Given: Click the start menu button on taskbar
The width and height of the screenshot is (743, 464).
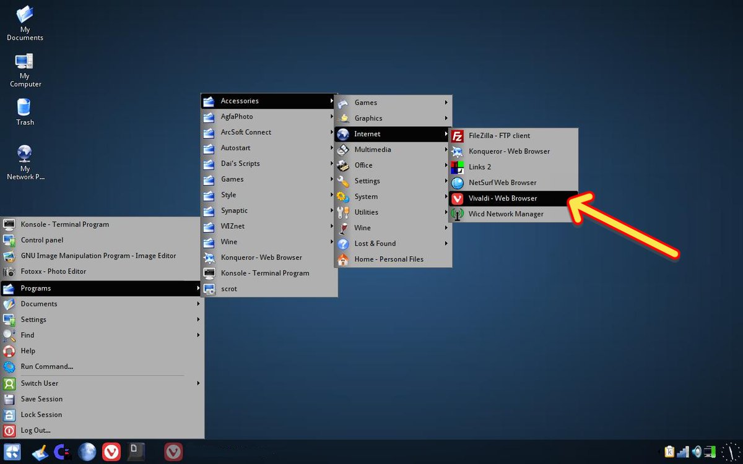Looking at the screenshot, I should click(12, 452).
